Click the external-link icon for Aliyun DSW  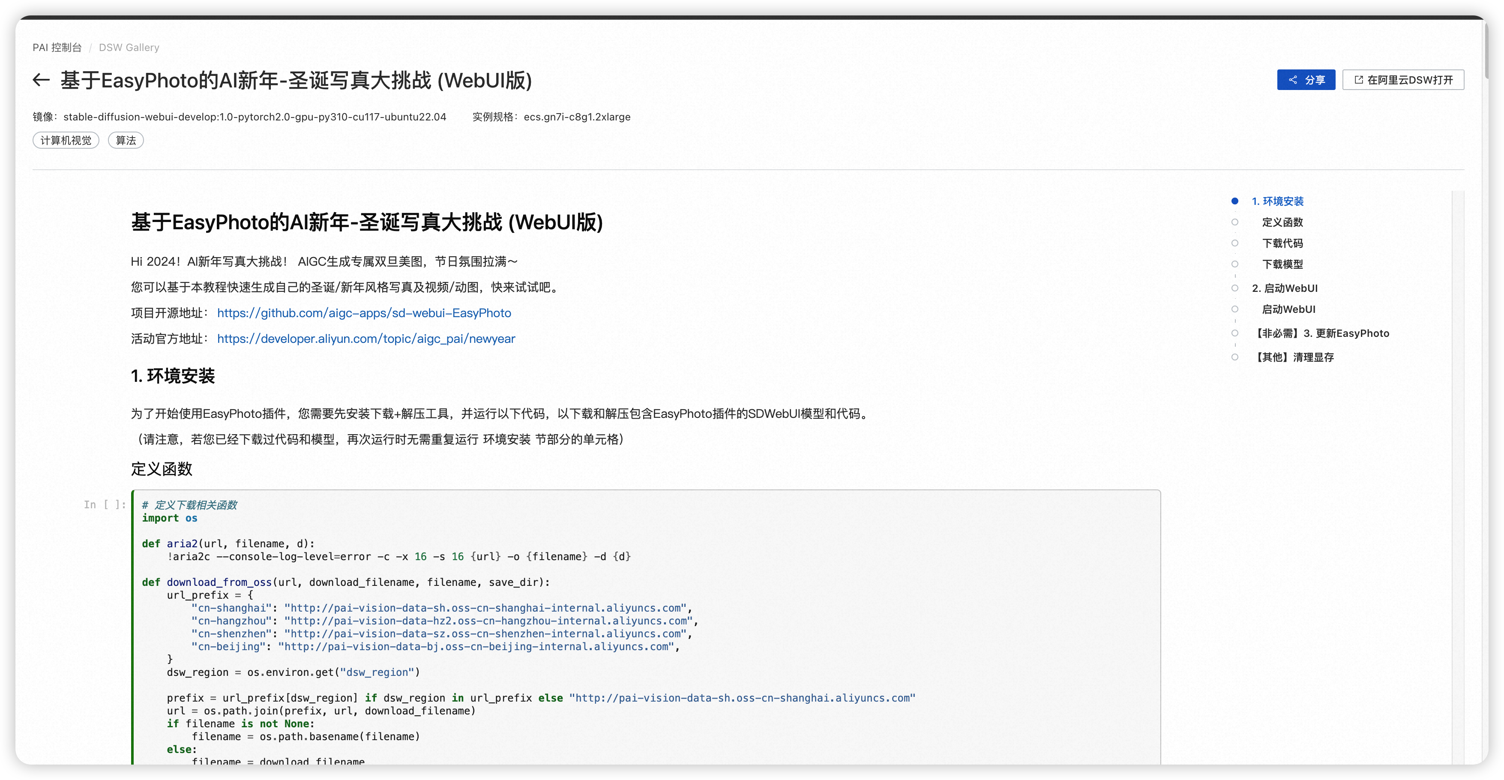(1359, 80)
